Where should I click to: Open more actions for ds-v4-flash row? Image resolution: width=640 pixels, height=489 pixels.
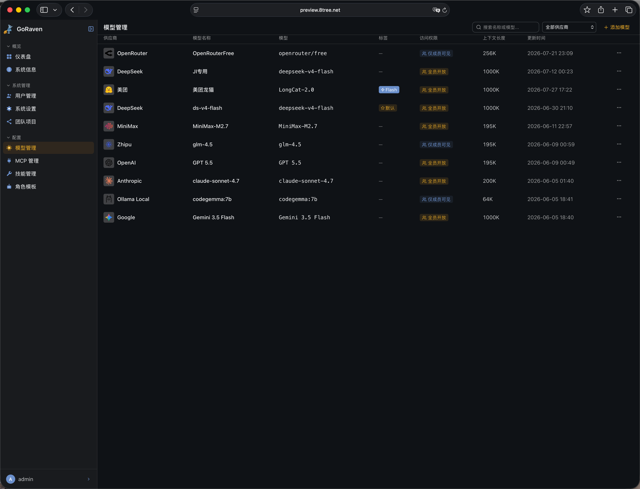point(619,108)
